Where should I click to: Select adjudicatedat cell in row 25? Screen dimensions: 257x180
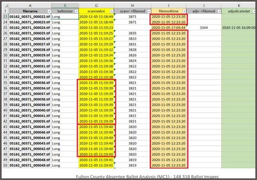pos(238,28)
